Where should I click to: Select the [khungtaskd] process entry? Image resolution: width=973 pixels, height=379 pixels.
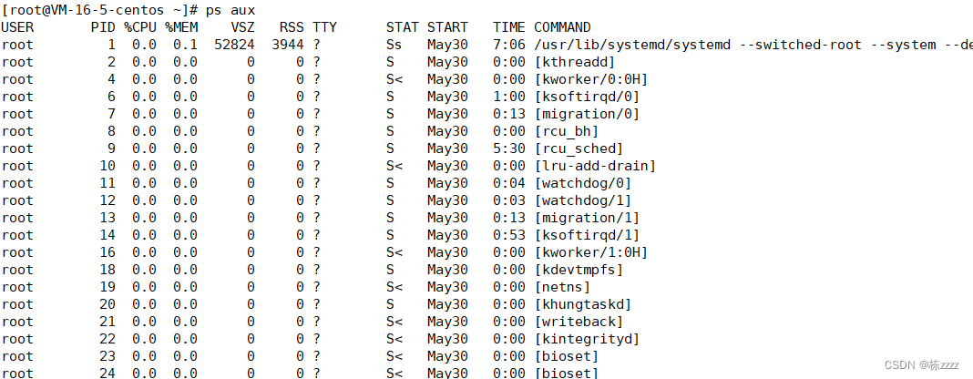tap(582, 304)
